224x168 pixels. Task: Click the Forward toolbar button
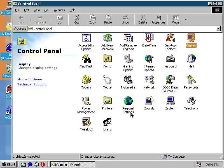click(40, 20)
